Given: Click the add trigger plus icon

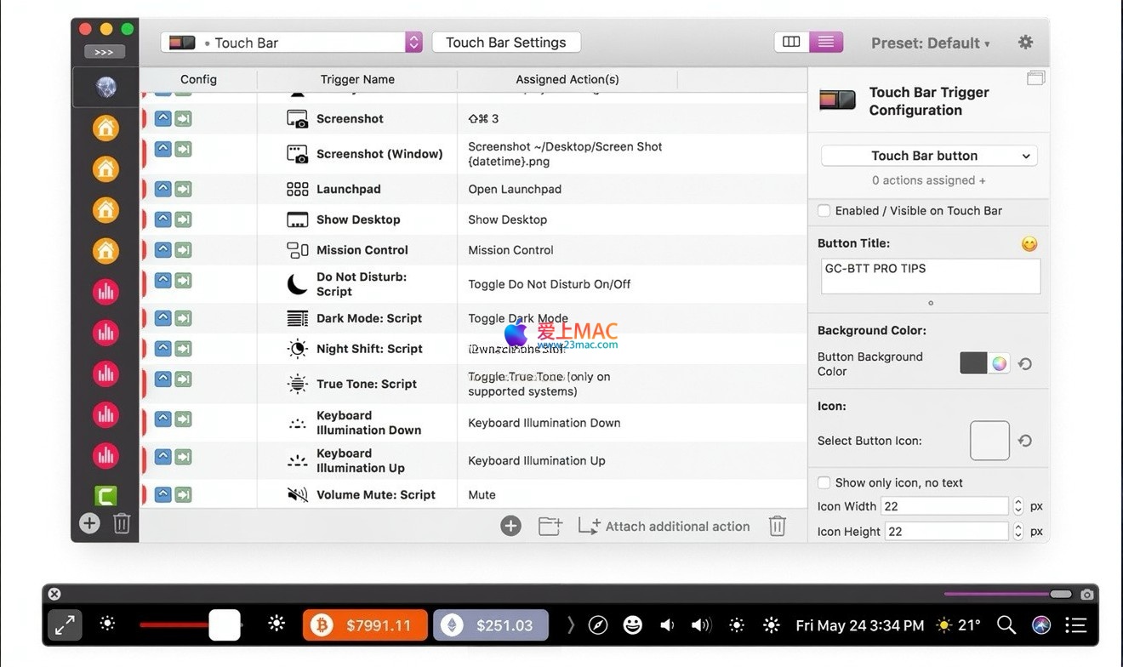Looking at the screenshot, I should 510,527.
